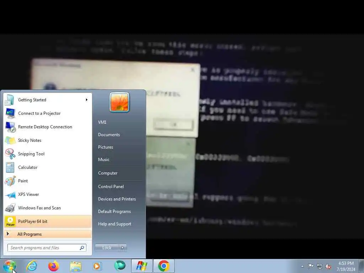Viewport: 364px width, 273px height.
Task: Show hidden tray icons arrow
Action: 302,266
